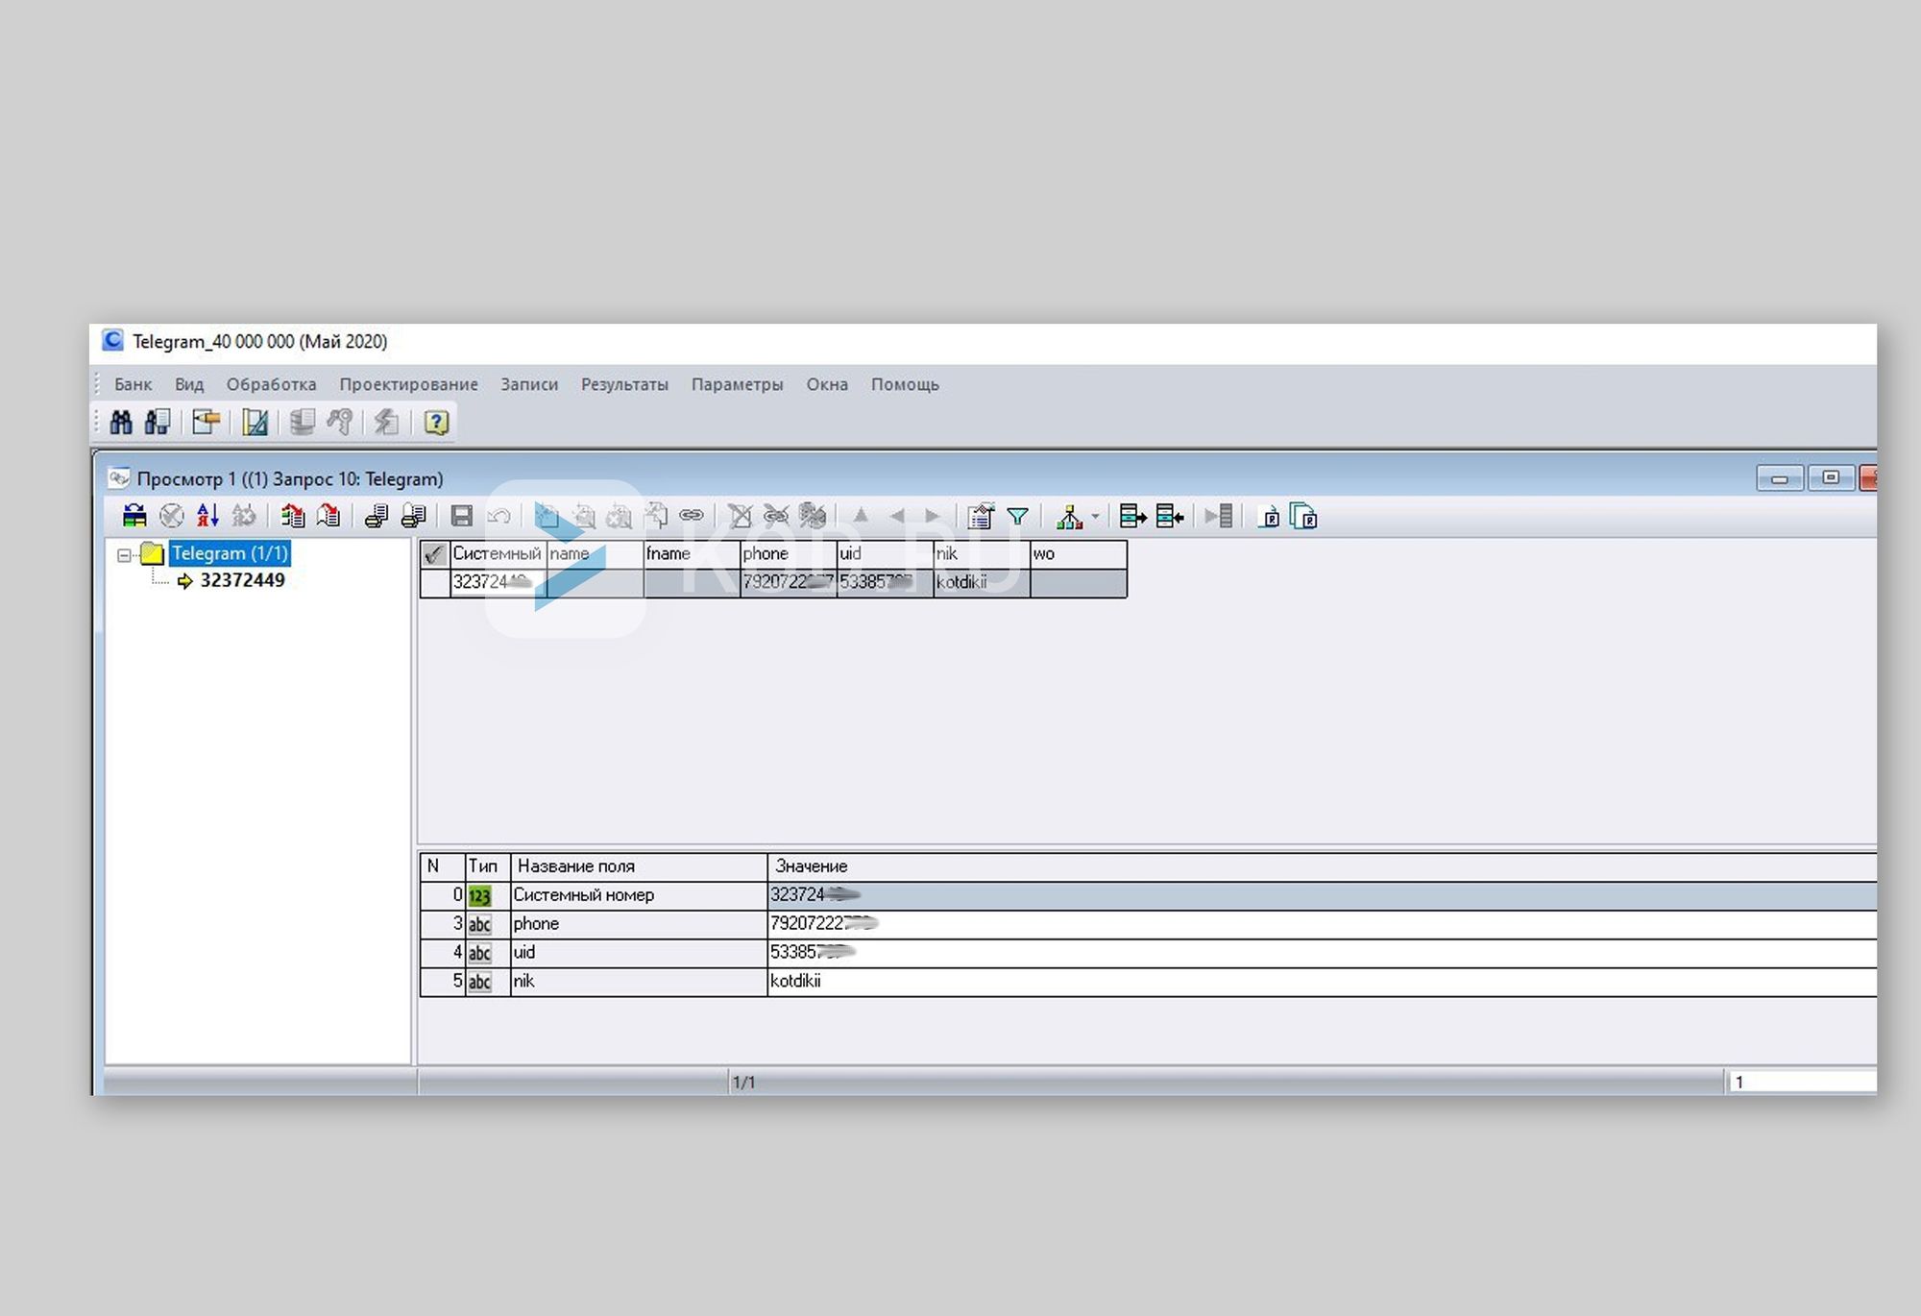The height and width of the screenshot is (1316, 1921).
Task: Click the A-Я sort icon
Action: coord(207,516)
